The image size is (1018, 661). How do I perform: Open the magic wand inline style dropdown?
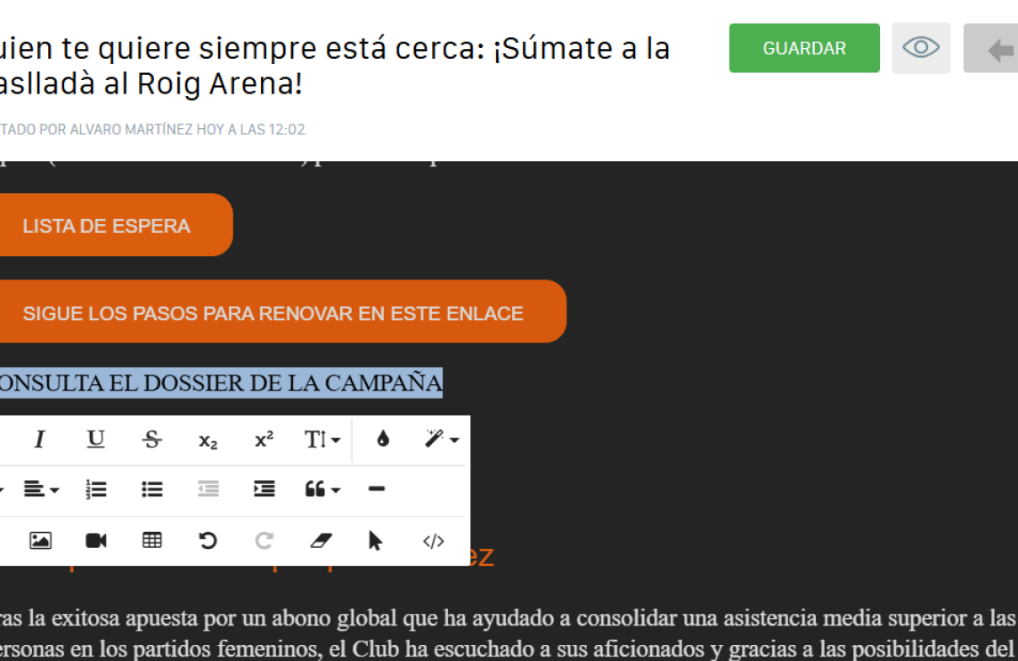pyautogui.click(x=441, y=439)
